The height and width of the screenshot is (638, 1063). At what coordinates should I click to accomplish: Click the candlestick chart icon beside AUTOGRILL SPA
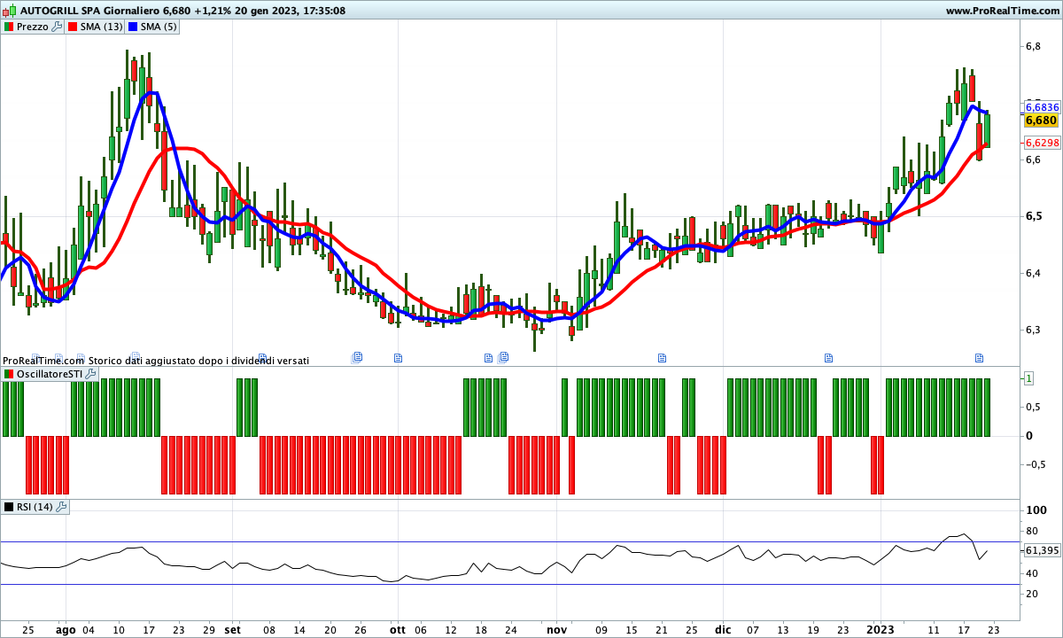(8, 11)
